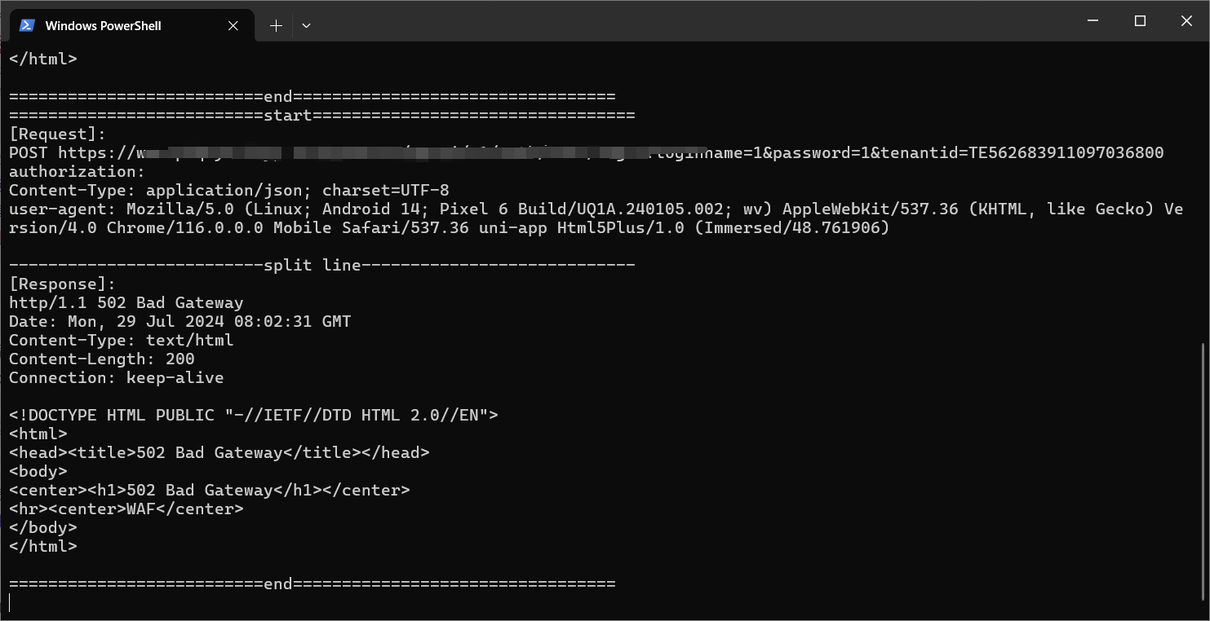Image resolution: width=1210 pixels, height=621 pixels.
Task: Click the Date header line
Action: pos(180,321)
